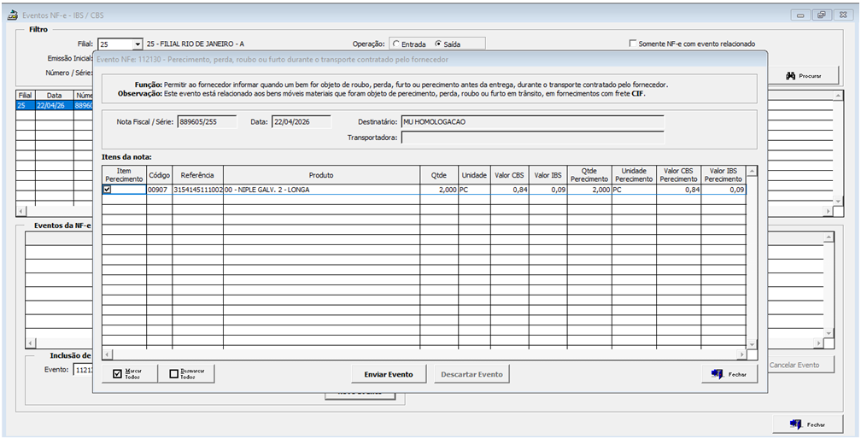Viewport: 861px width, 439px height.
Task: Select the Entrada operation radio button
Action: pos(395,44)
